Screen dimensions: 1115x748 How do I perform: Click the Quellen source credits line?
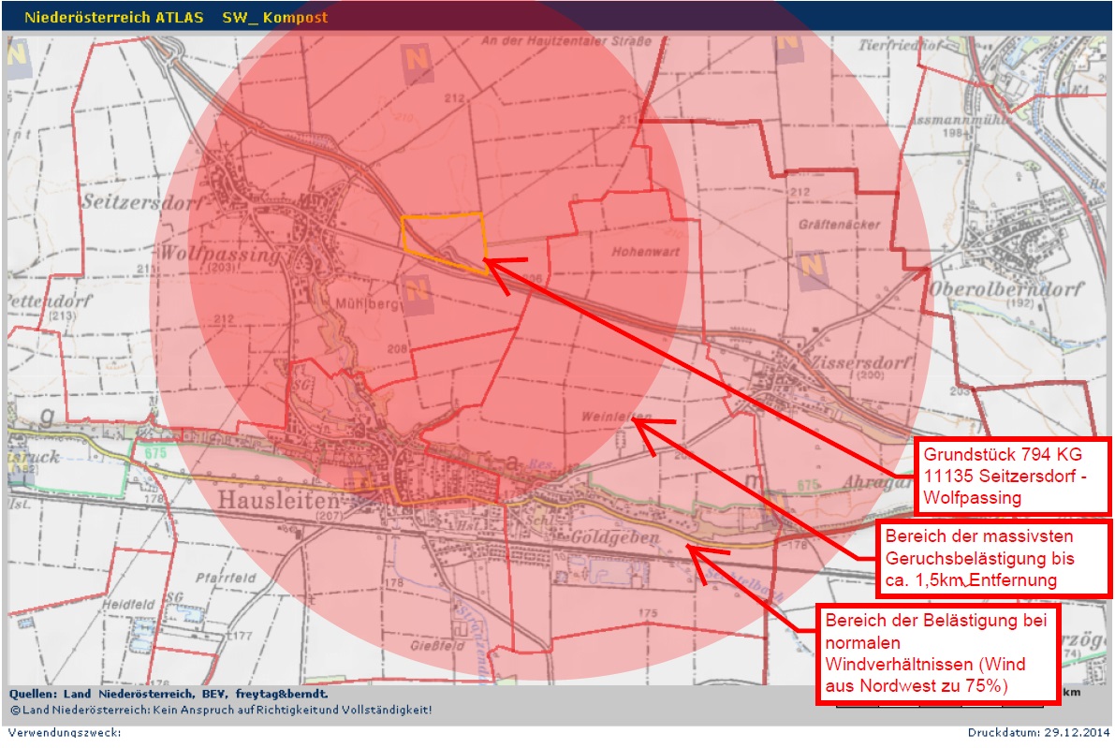point(169,694)
